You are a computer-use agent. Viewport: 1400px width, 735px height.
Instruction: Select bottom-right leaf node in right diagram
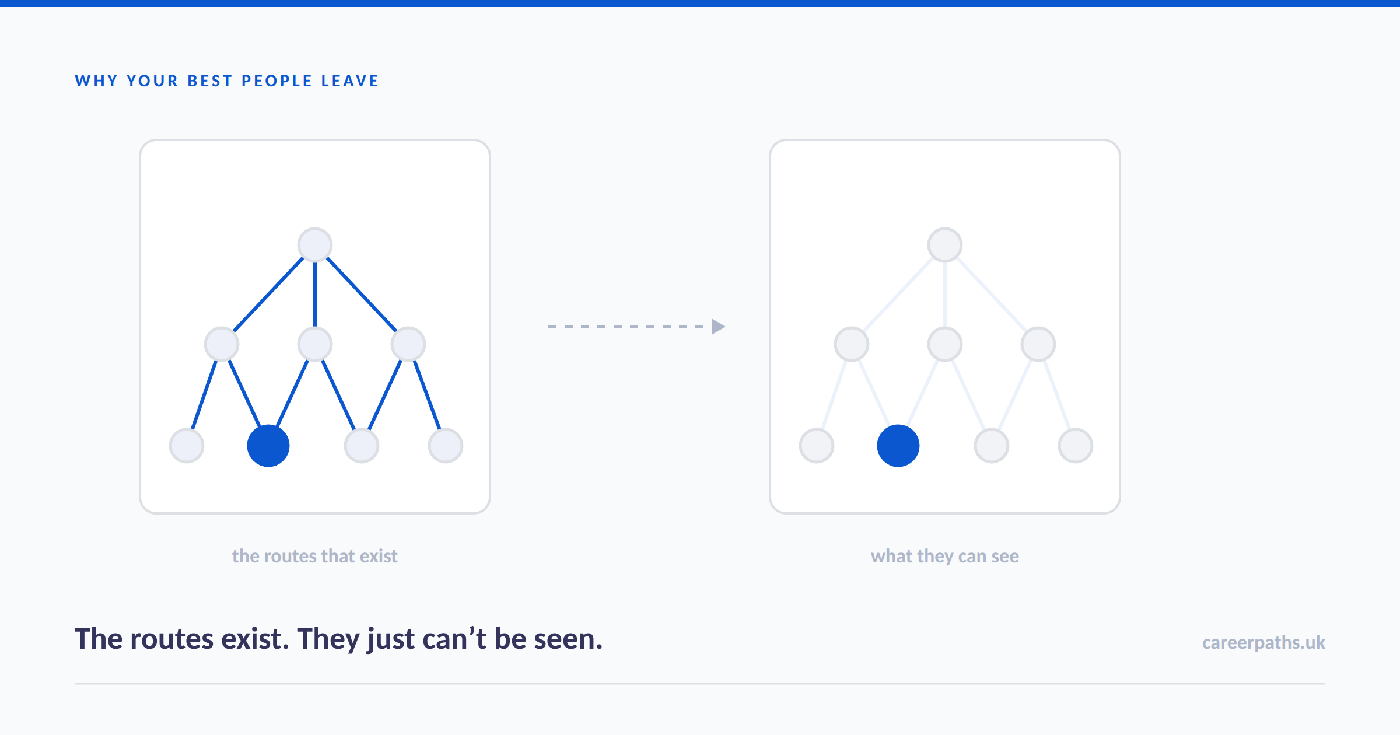pyautogui.click(x=1076, y=446)
